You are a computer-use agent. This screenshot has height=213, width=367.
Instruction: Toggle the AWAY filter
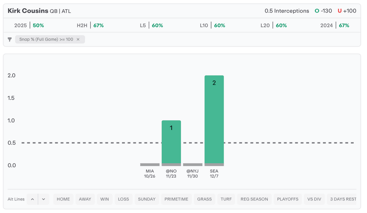[85, 199]
